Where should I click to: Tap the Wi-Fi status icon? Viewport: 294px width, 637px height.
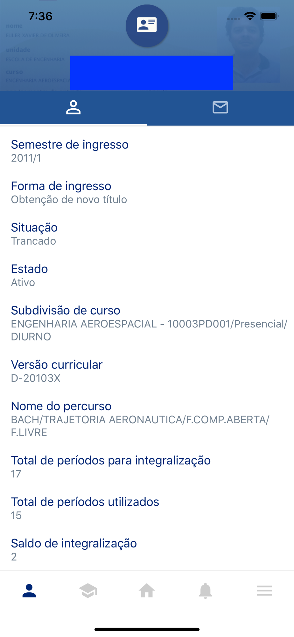point(250,16)
